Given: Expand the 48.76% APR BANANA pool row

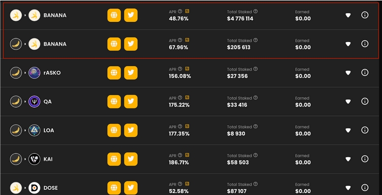Looking at the screenshot, I should coord(348,15).
